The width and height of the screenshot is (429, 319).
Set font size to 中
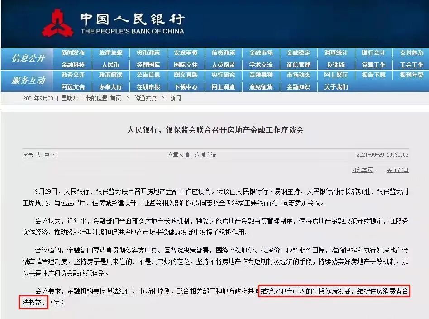click(x=47, y=155)
